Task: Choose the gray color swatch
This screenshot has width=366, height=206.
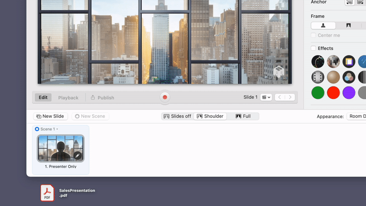Action: 362,93
